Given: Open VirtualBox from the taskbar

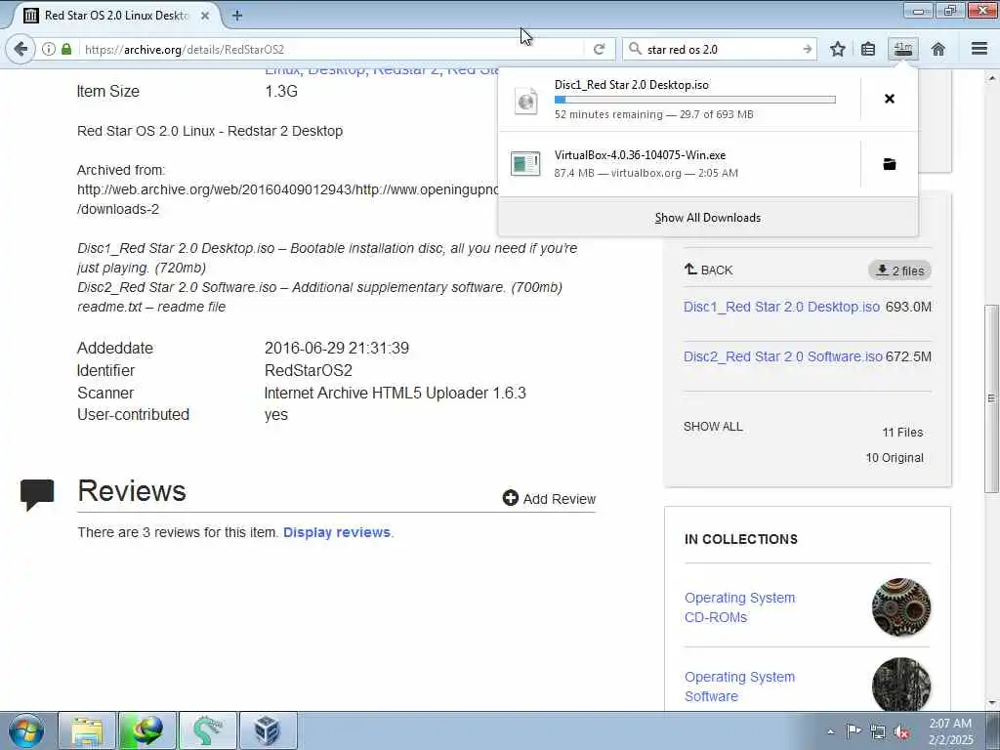Looking at the screenshot, I should [x=268, y=730].
